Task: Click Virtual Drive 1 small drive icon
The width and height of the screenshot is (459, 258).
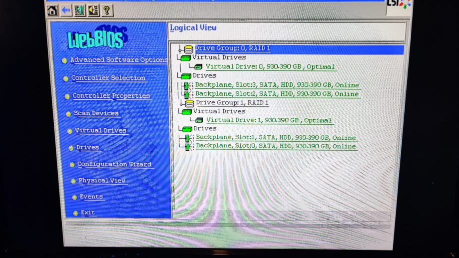Action: point(199,120)
